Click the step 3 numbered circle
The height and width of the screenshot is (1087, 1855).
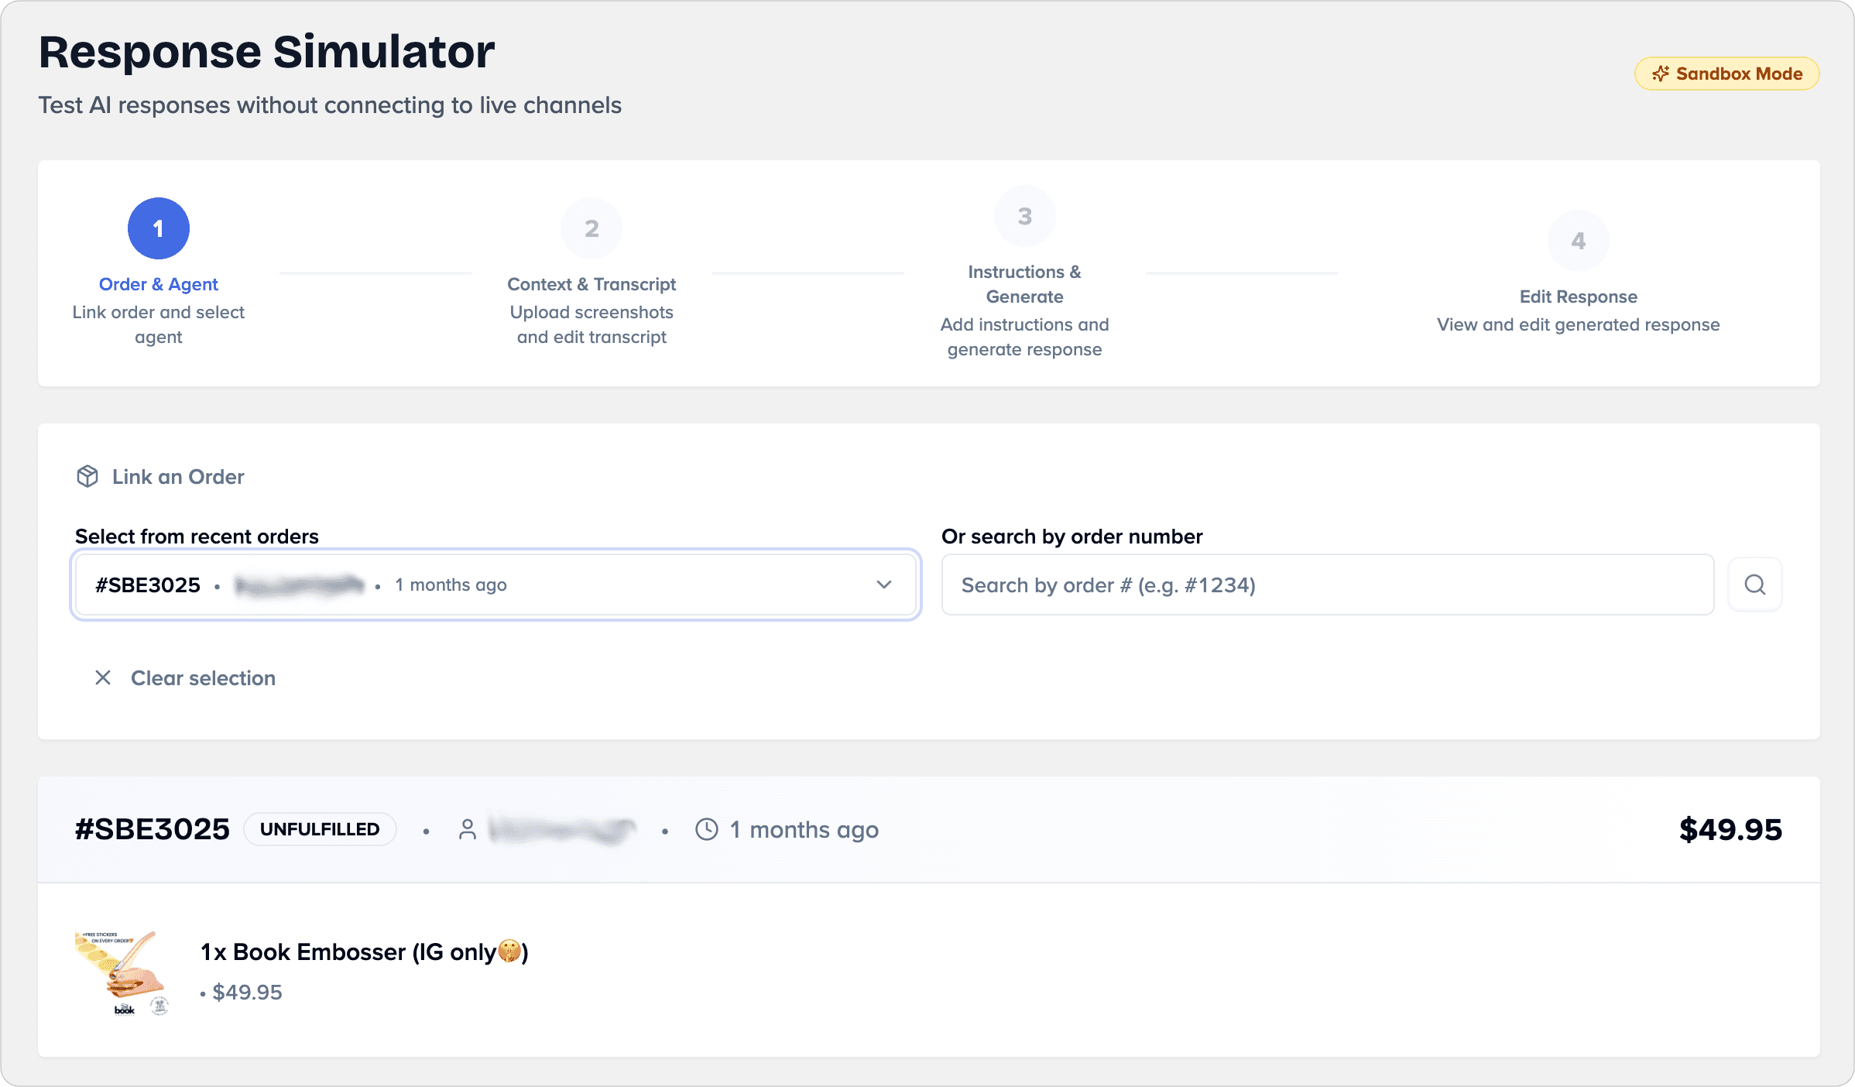(1024, 216)
